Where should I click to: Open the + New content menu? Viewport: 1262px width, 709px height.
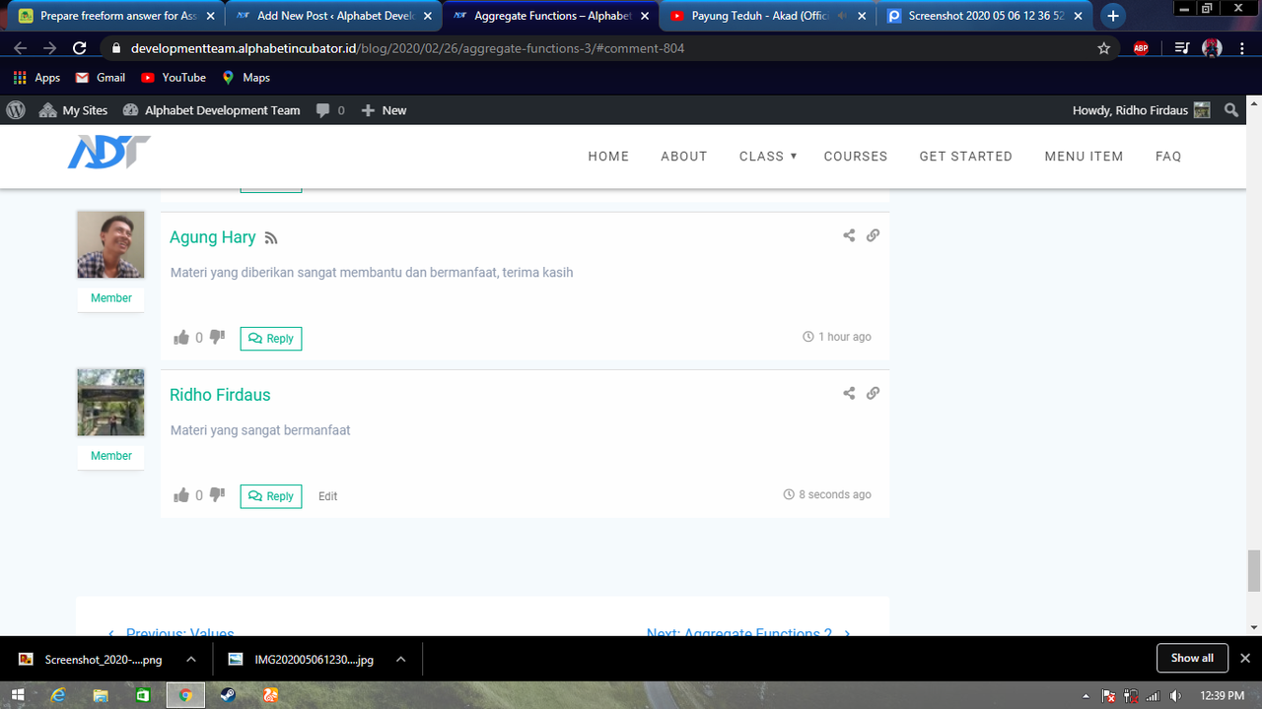point(384,110)
